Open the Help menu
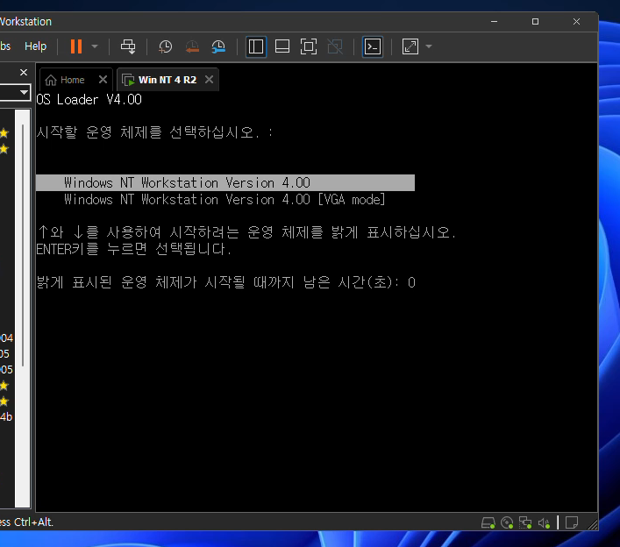 click(x=36, y=46)
